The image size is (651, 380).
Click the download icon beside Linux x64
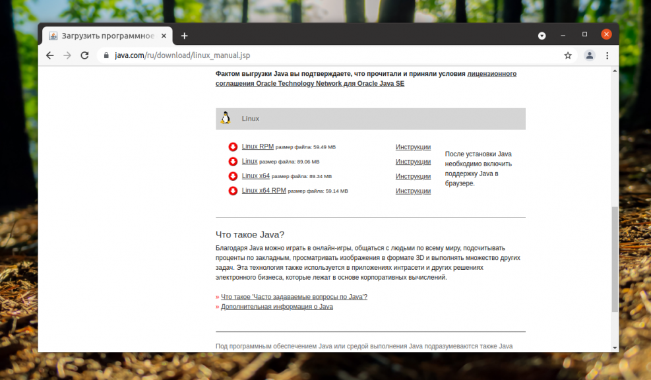click(x=233, y=175)
